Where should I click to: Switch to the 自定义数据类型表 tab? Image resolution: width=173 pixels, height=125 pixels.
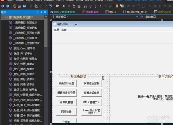coord(63,12)
